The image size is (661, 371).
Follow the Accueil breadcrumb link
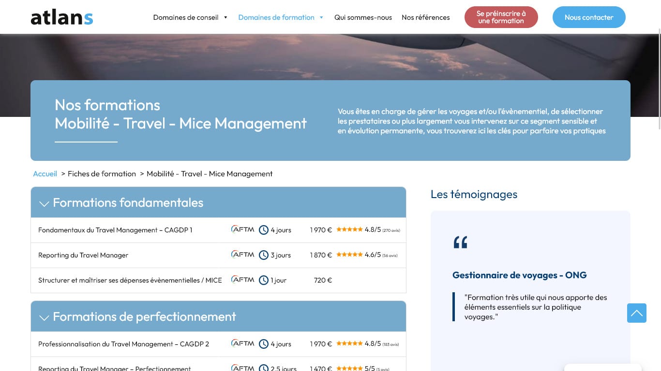pos(45,173)
